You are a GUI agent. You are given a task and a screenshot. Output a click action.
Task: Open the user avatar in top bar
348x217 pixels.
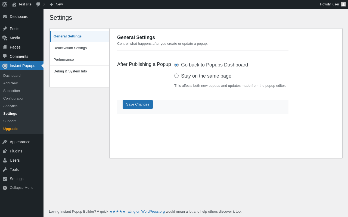tap(343, 4)
